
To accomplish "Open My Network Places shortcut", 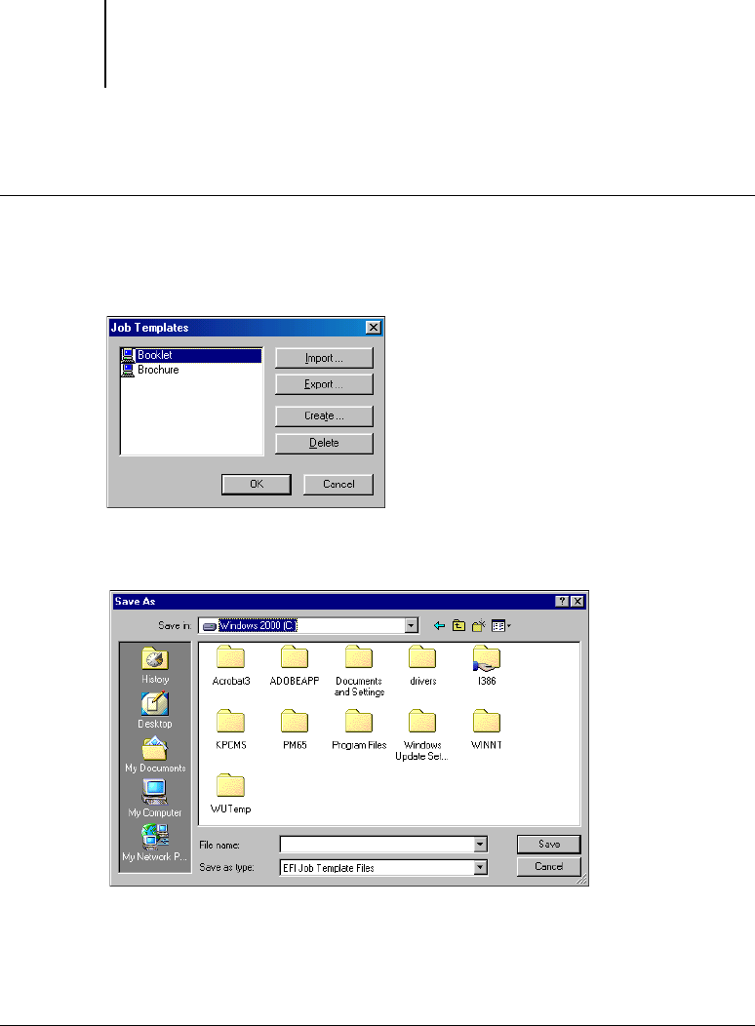I will tap(155, 842).
